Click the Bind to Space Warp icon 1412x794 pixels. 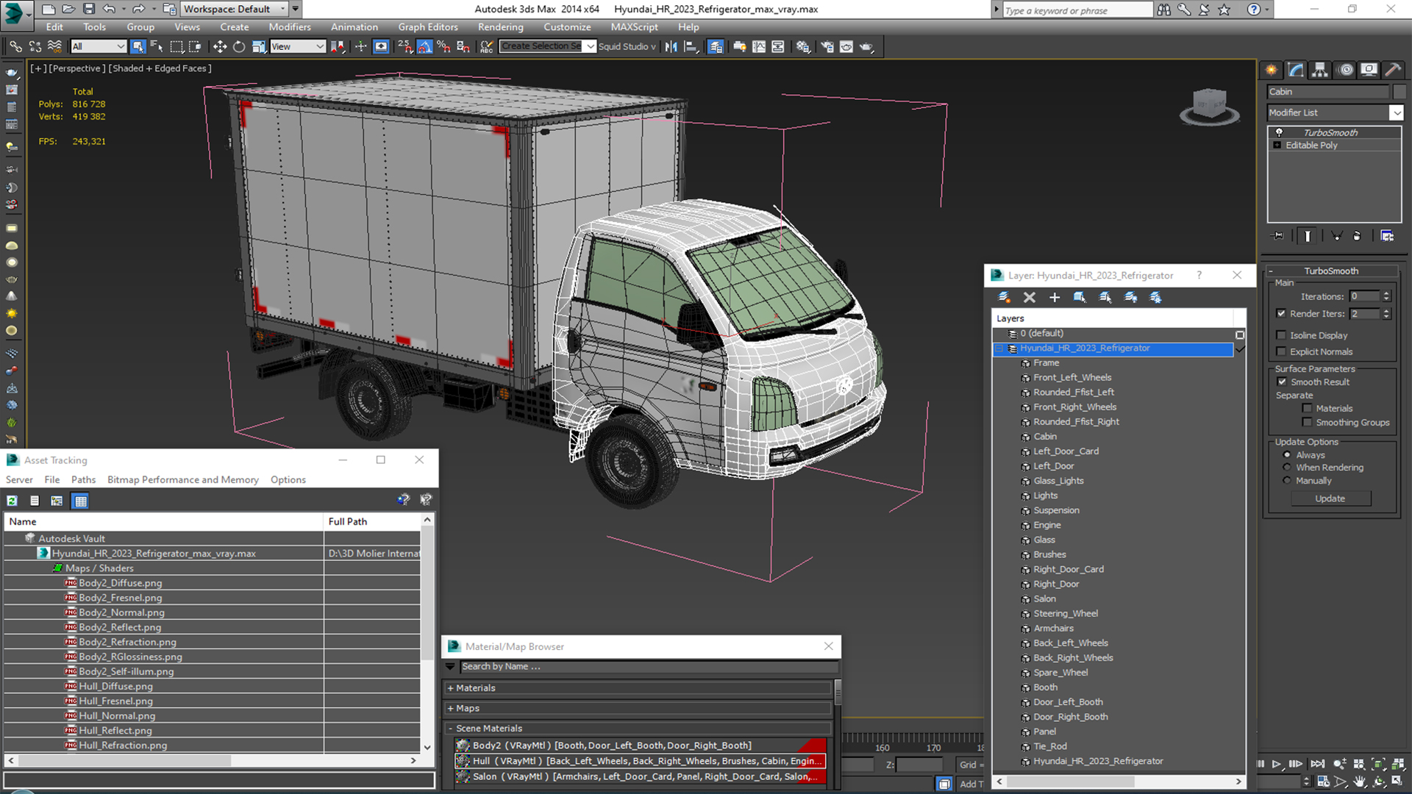click(54, 46)
